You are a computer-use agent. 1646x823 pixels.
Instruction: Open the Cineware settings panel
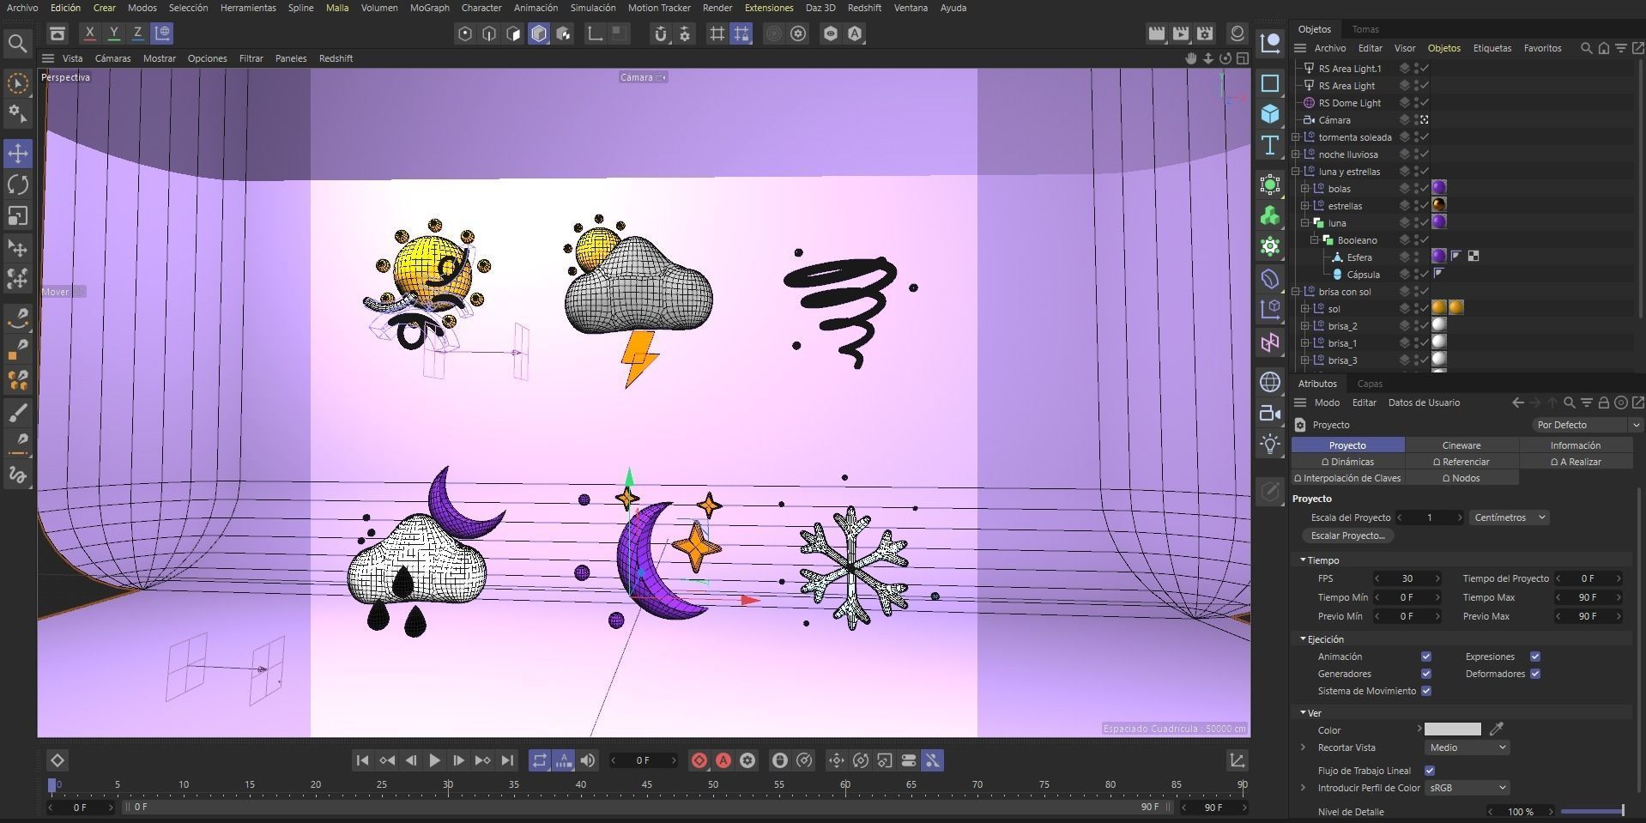[1461, 445]
